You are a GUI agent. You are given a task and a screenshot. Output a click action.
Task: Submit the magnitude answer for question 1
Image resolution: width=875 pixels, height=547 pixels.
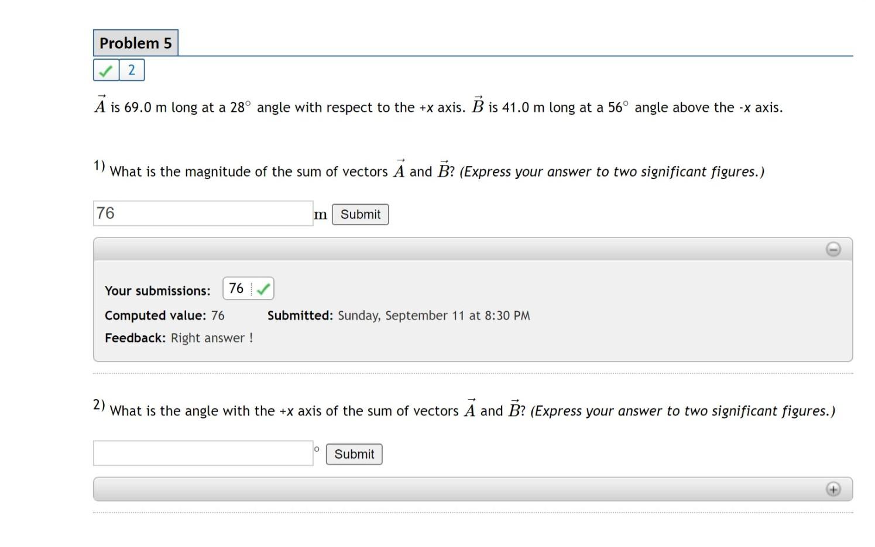click(360, 214)
